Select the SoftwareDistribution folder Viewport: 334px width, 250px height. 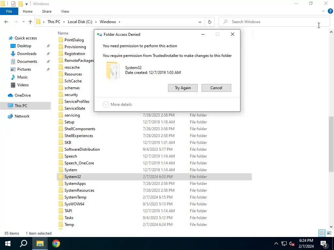pos(82,149)
